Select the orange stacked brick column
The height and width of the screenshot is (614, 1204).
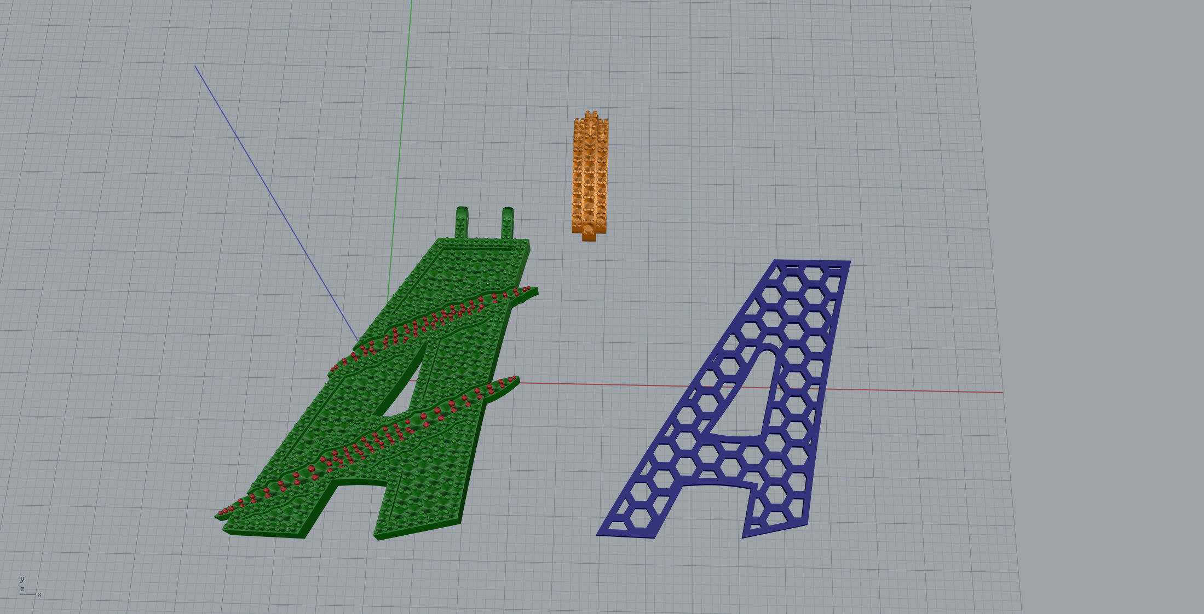point(590,176)
